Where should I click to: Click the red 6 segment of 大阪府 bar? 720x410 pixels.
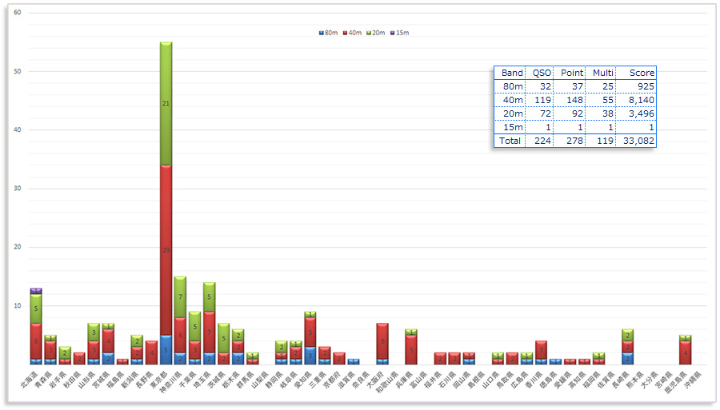pos(382,341)
